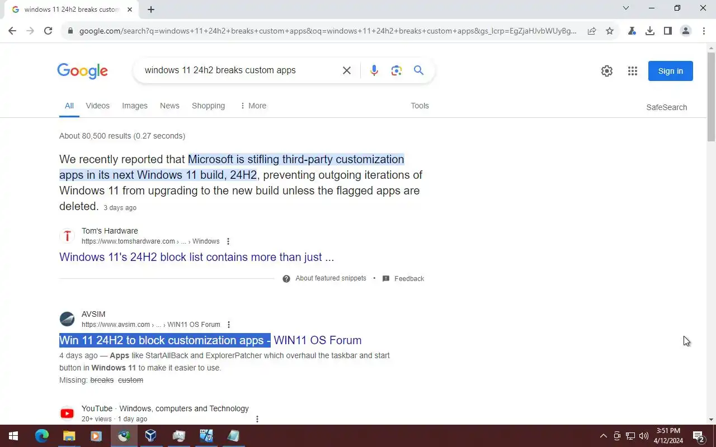Open the Chrome profile avatar

tap(686, 31)
